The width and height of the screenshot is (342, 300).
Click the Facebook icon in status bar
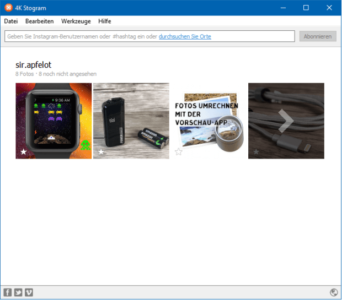pos(8,292)
